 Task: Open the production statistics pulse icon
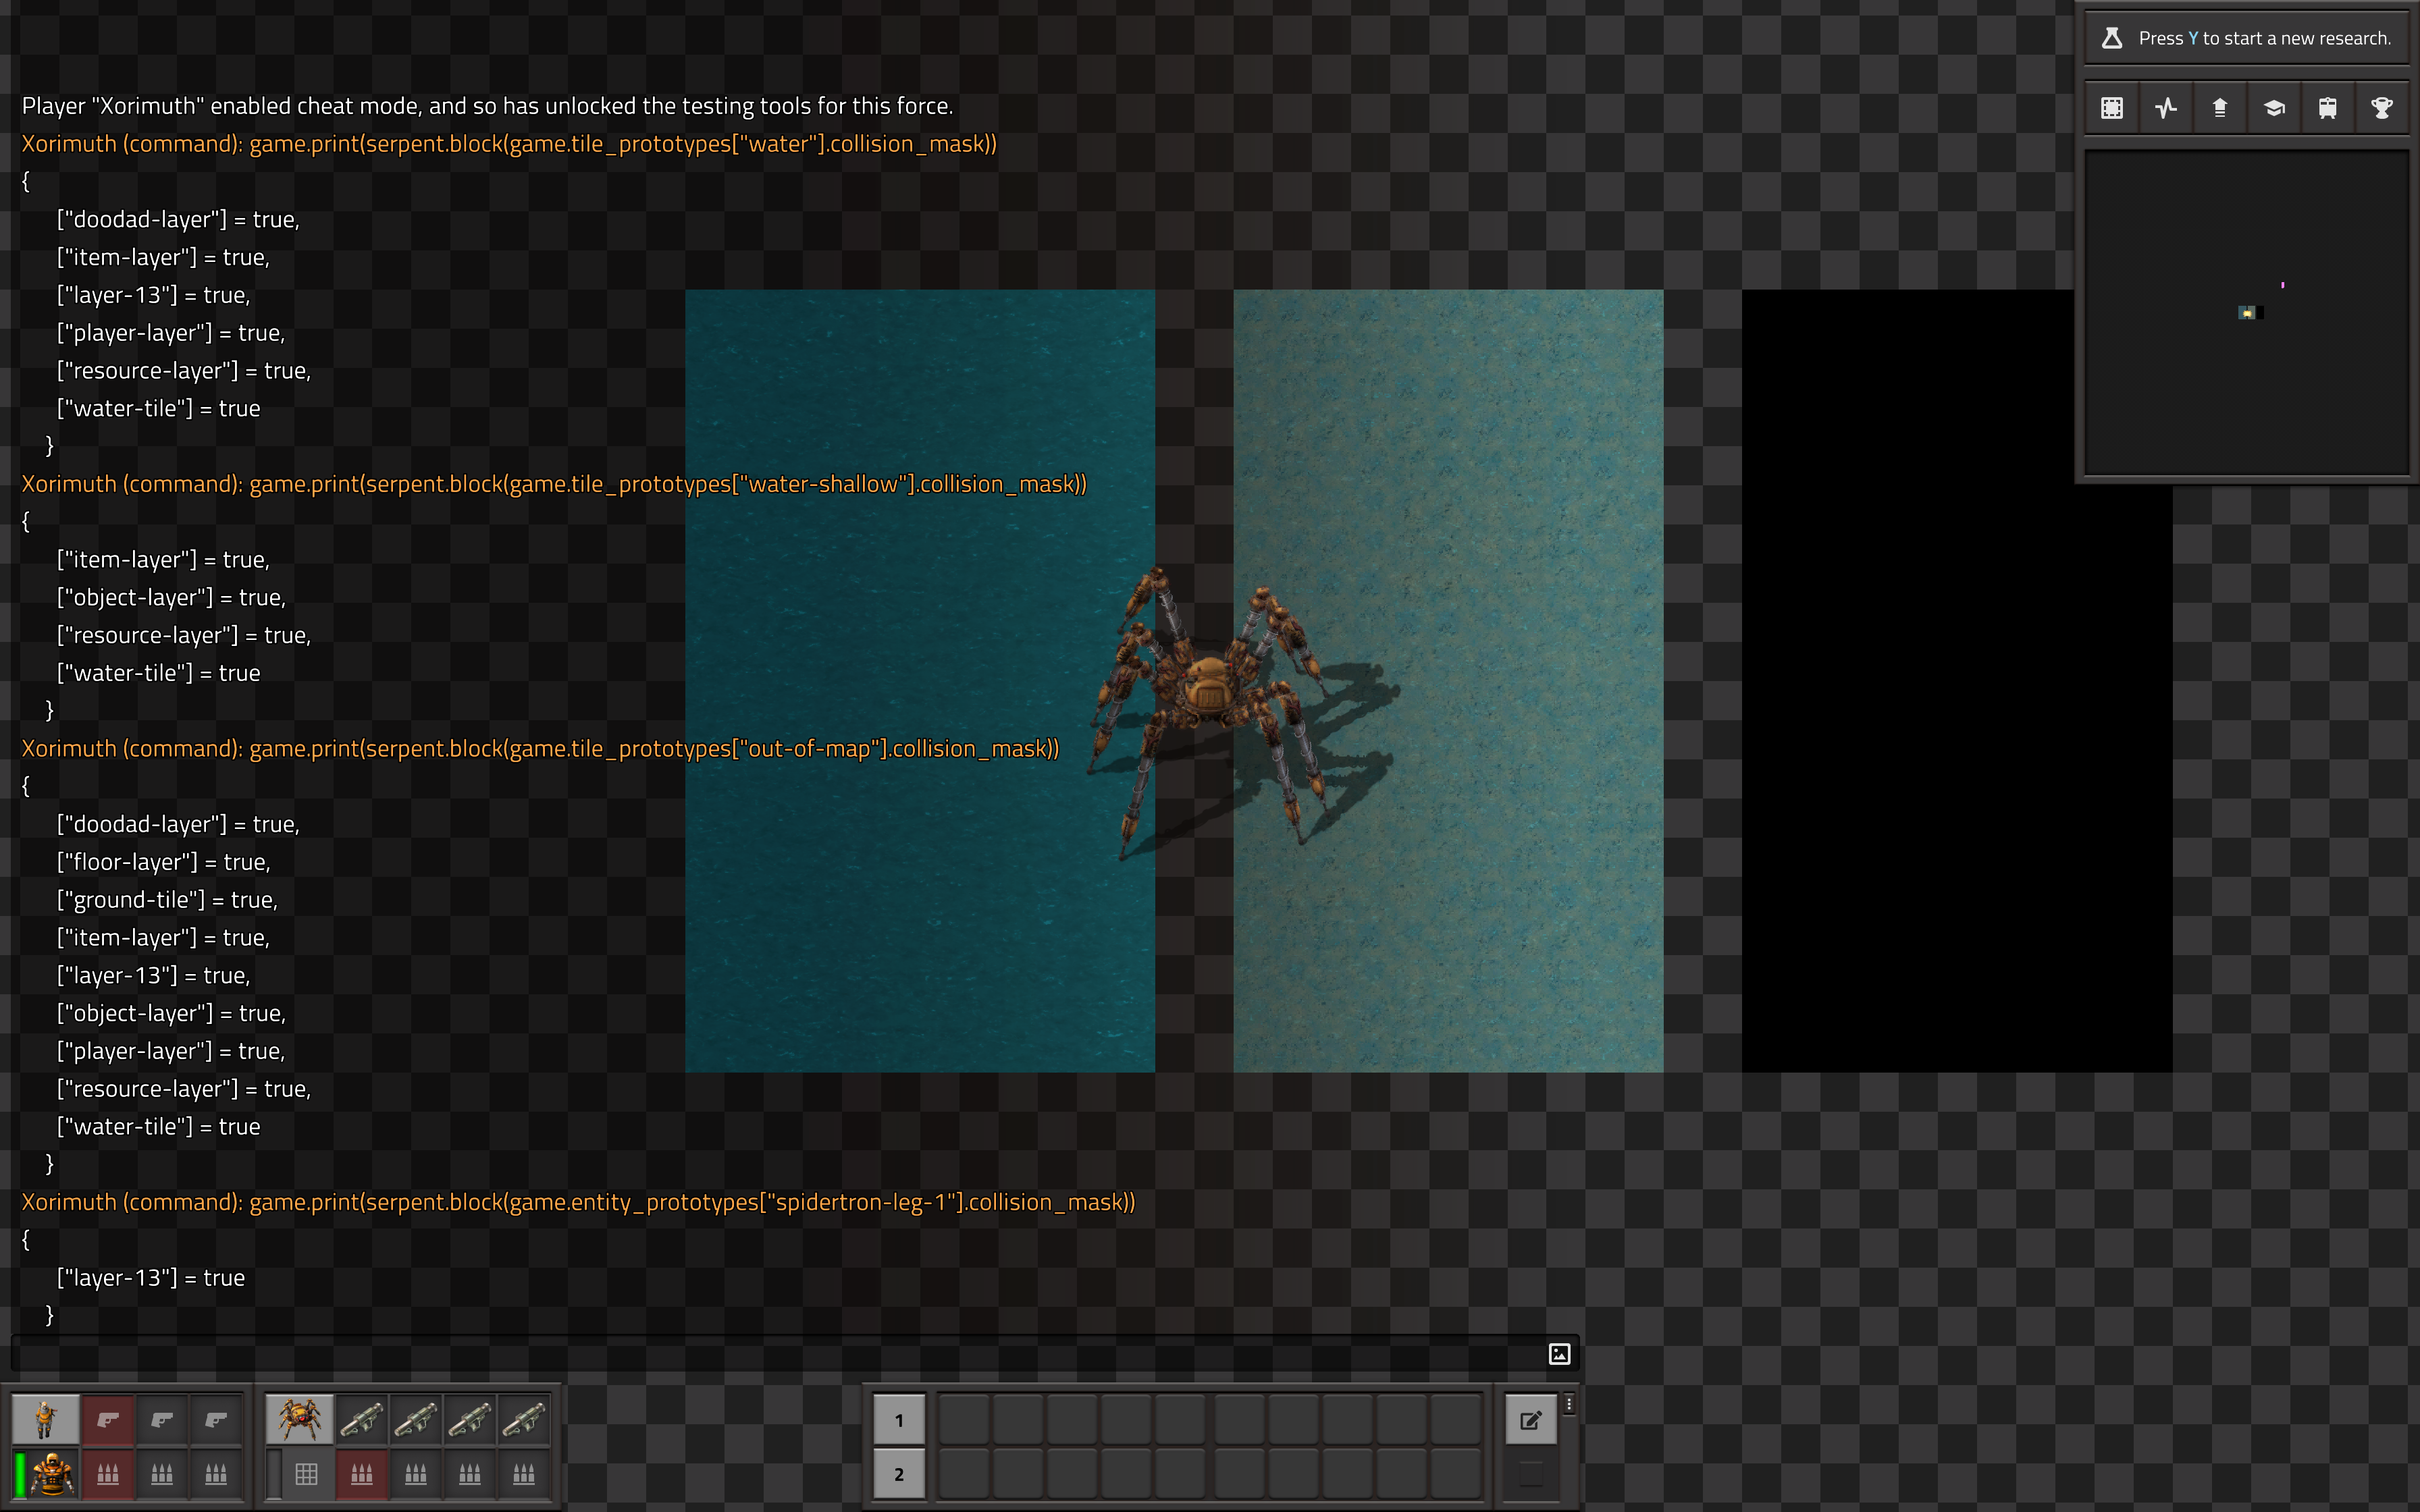(x=2165, y=108)
